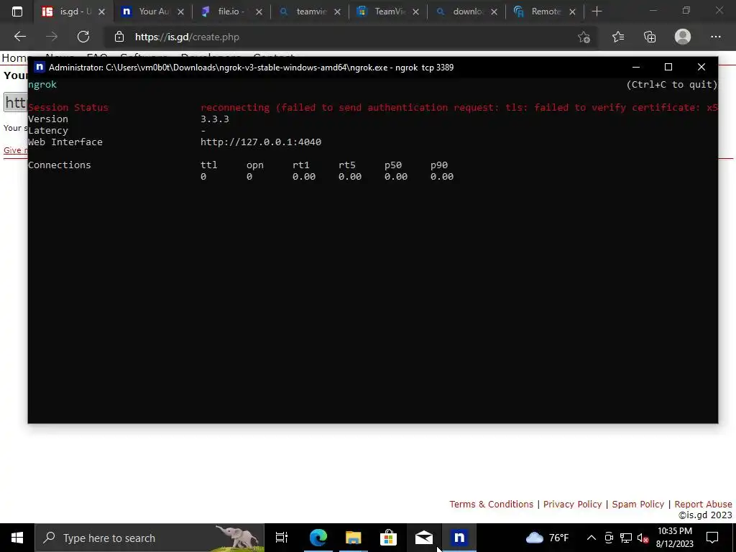Screen dimensions: 736x552
Task: Open the Privacy Policy link
Action: click(x=572, y=504)
